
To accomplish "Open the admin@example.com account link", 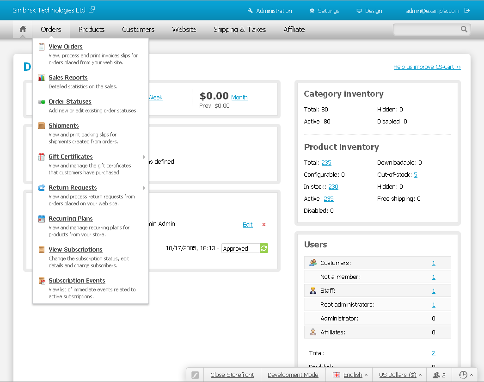I will [x=432, y=11].
